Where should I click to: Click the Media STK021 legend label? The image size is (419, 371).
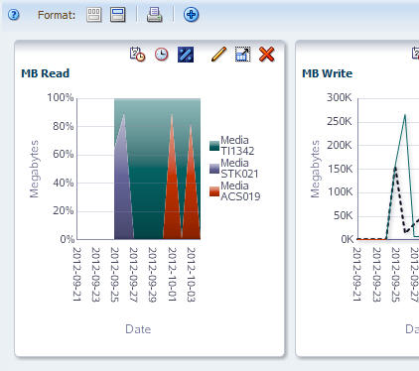click(239, 169)
